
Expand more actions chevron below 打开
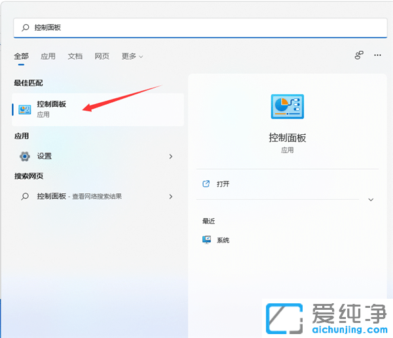[x=371, y=200]
